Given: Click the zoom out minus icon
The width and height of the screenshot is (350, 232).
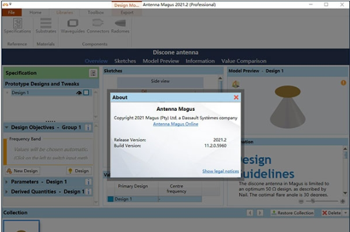Looking at the screenshot, I should [x=301, y=202].
